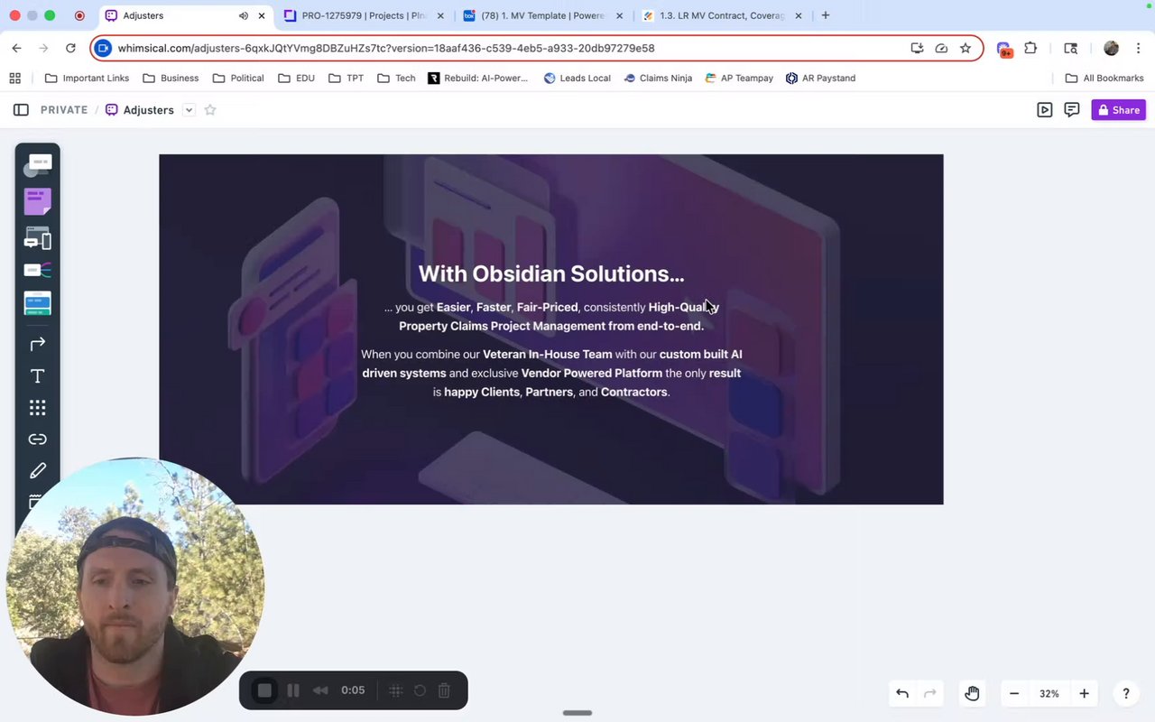
Task: Zoom in with the plus button
Action: click(x=1084, y=693)
